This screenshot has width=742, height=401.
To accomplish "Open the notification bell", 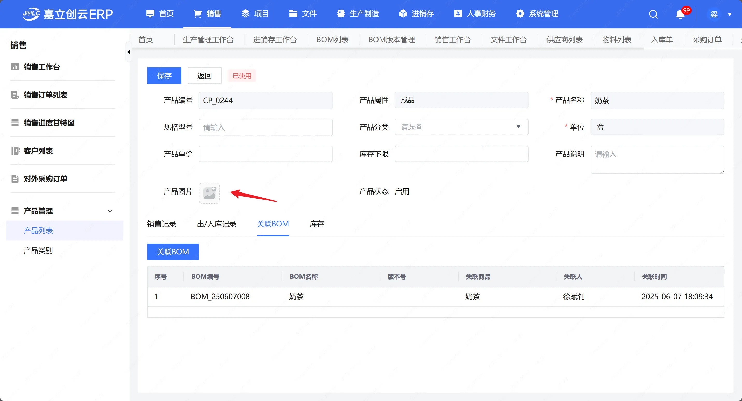I will click(x=680, y=14).
